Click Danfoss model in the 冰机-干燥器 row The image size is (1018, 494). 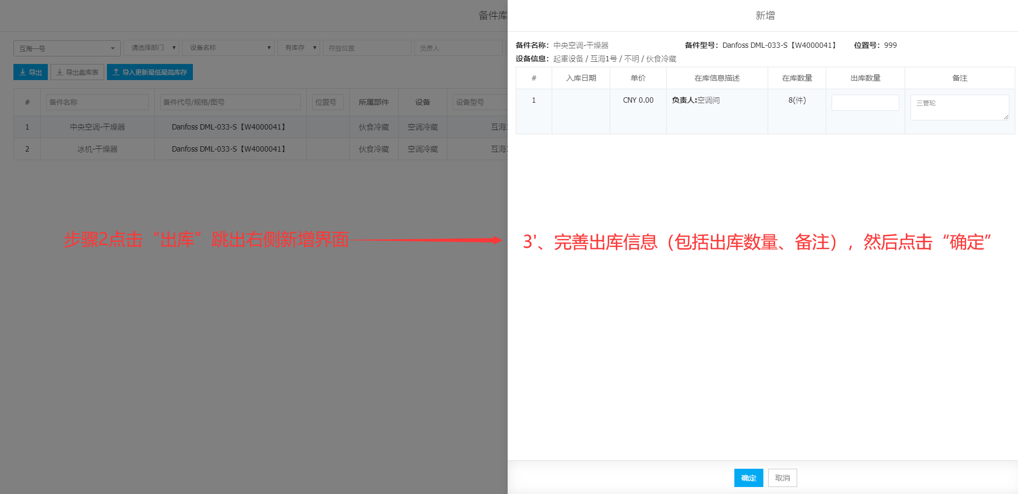pyautogui.click(x=230, y=149)
